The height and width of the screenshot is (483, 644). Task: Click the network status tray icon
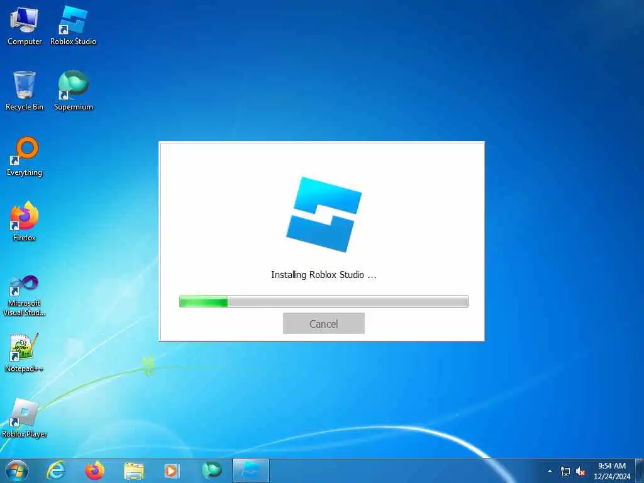pos(565,472)
